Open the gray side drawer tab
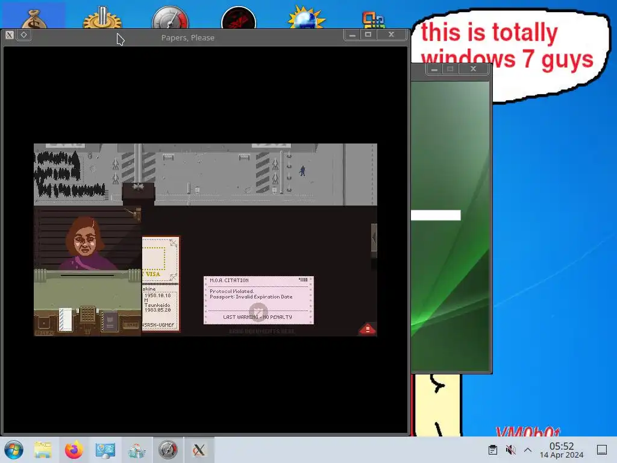 374,238
